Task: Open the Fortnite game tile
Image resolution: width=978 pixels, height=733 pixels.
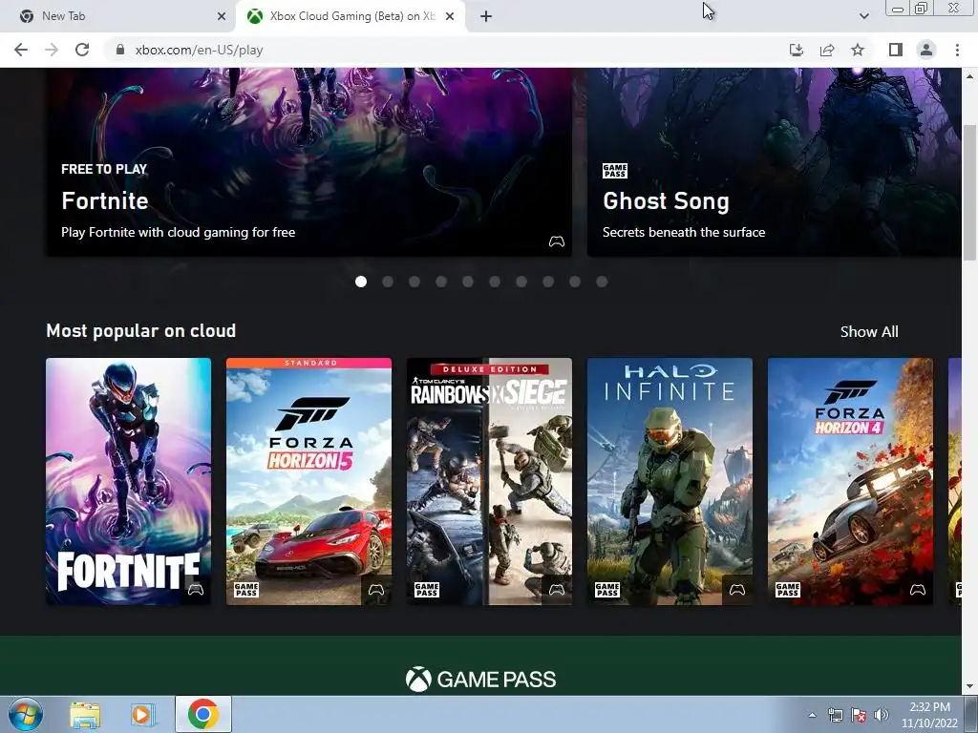Action: click(x=129, y=481)
